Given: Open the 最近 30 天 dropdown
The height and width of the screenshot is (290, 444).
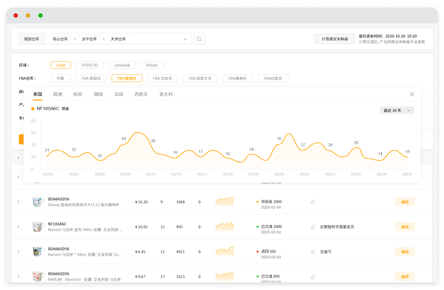Looking at the screenshot, I should 397,110.
